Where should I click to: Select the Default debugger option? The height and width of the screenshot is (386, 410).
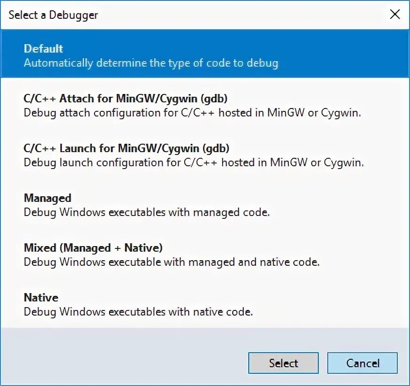coord(44,49)
